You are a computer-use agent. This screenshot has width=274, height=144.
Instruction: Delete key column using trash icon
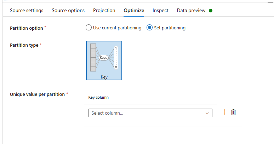pos(233,112)
